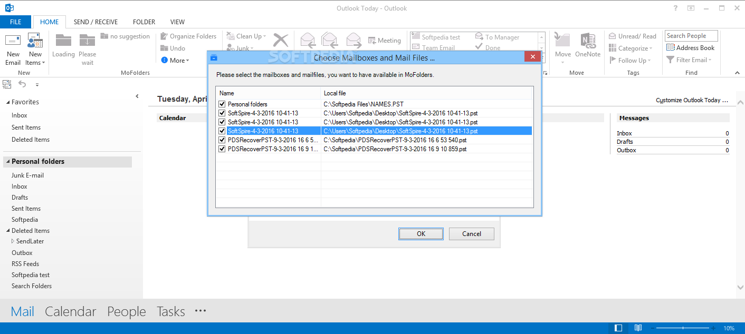
Task: Open Organize Folders in MoFolders group
Action: tap(188, 36)
